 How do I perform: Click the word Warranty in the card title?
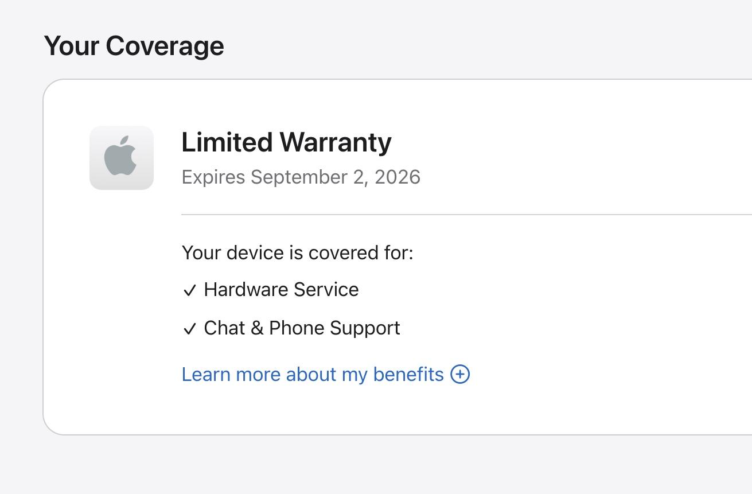pos(336,142)
